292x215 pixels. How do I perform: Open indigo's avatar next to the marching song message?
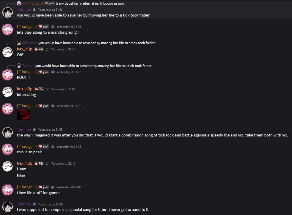point(8,29)
